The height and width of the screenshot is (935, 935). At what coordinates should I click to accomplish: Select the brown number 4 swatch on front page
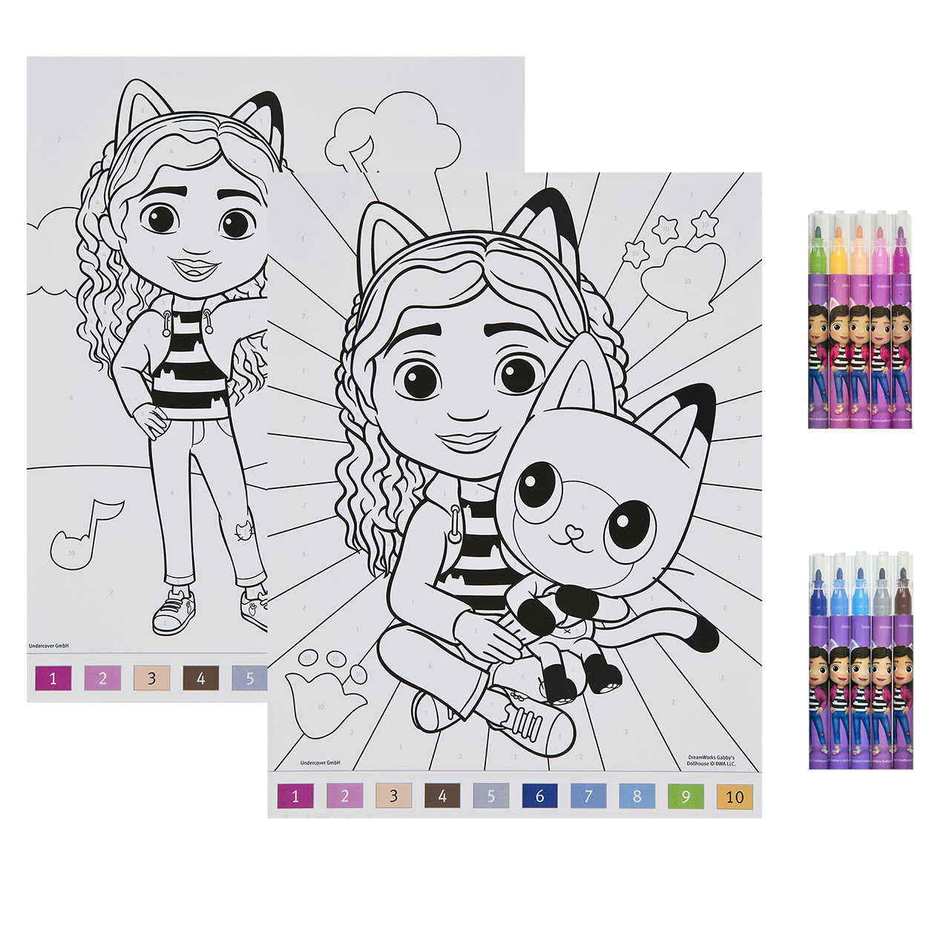coord(442,796)
